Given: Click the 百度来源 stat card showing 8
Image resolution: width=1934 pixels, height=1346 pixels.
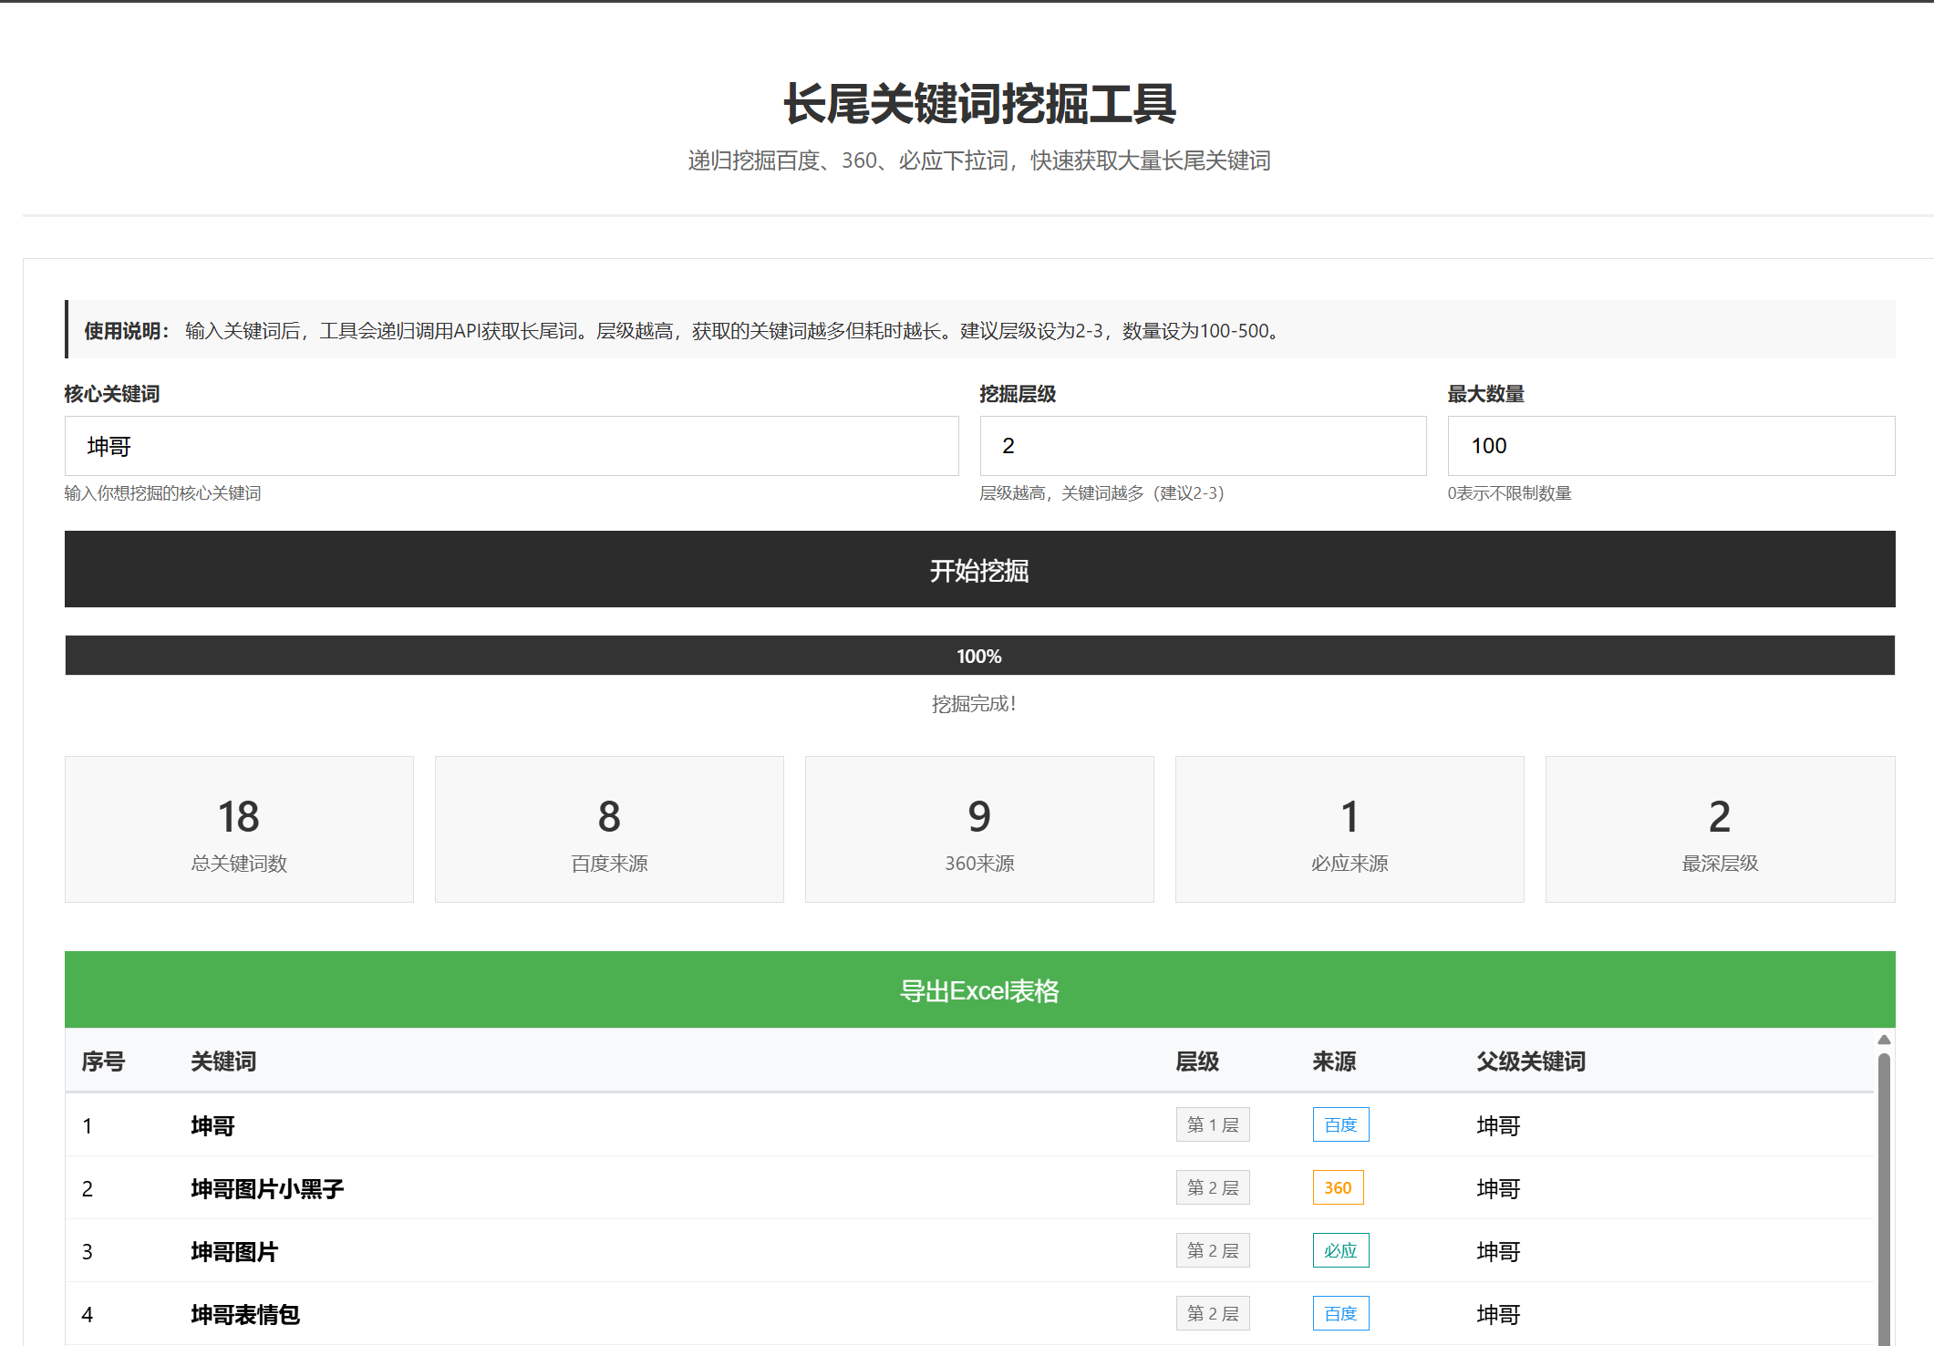Looking at the screenshot, I should tap(609, 829).
